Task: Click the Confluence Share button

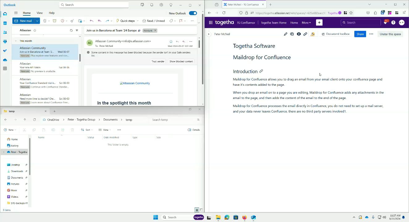Action: click(360, 34)
